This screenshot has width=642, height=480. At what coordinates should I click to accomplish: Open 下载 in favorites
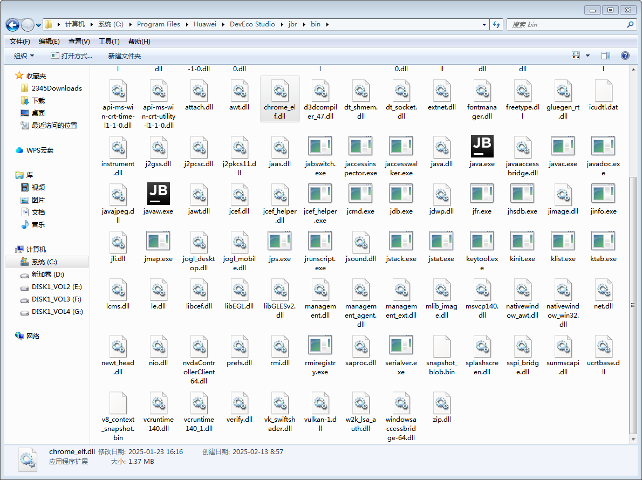click(x=33, y=100)
